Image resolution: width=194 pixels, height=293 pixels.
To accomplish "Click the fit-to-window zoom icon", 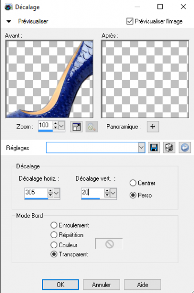I will pos(76,127).
